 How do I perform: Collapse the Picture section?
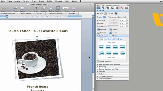click(98, 11)
